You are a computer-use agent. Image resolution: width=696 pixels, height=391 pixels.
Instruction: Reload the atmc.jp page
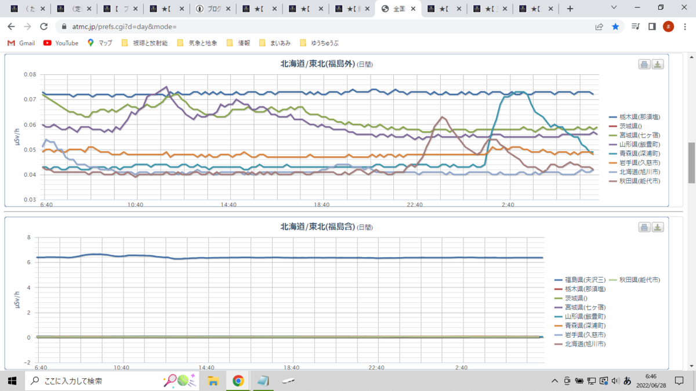[43, 27]
